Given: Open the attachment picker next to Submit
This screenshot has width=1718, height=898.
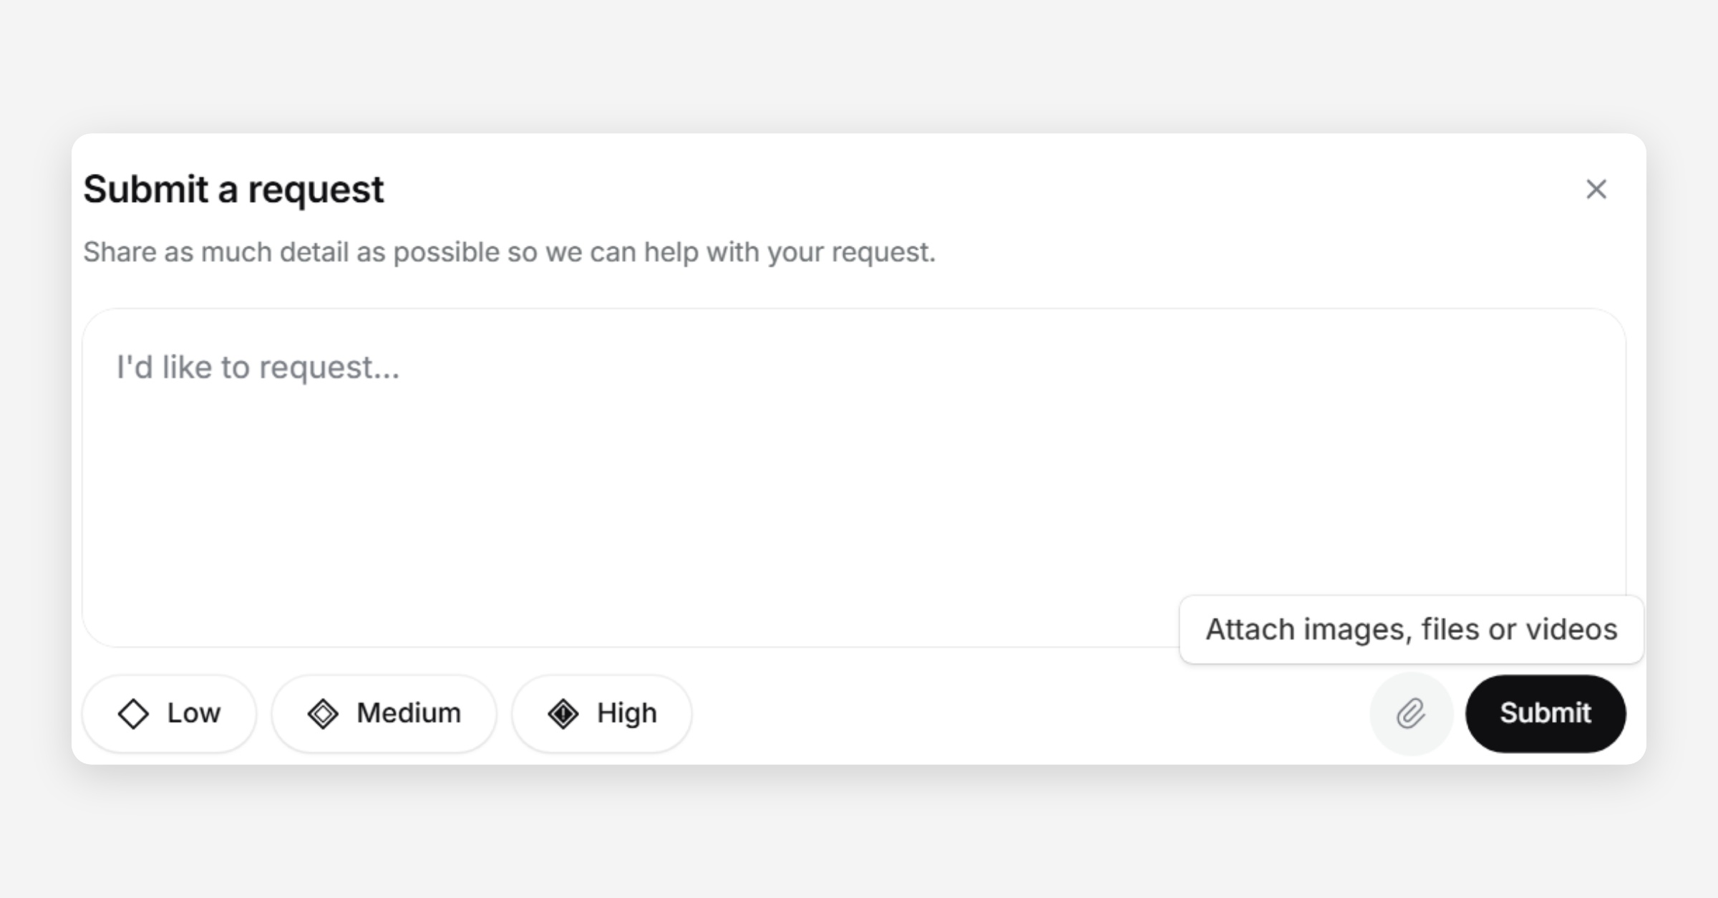Looking at the screenshot, I should tap(1411, 713).
